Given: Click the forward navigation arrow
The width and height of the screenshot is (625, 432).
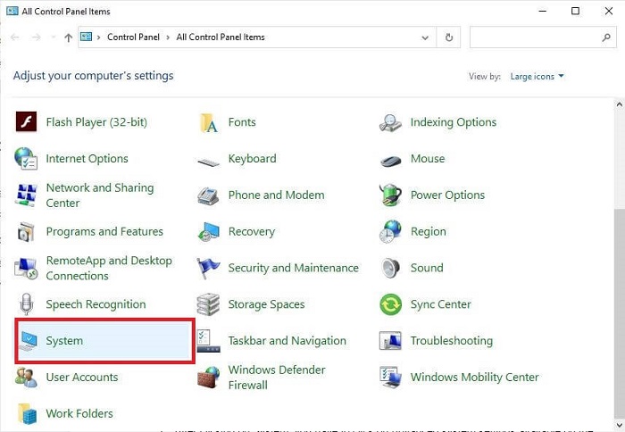Looking at the screenshot, I should click(37, 37).
